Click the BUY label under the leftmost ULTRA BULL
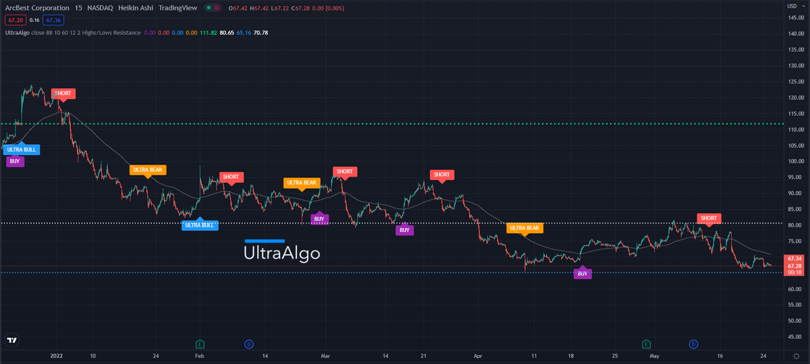Screen dimensions: 810x364 point(15,161)
